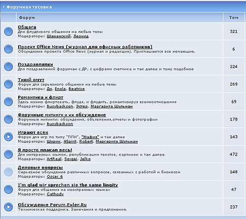Open moderator Oscar_6 profile link
Image resolution: width=246 pixels, height=219 pixels.
tap(55, 177)
